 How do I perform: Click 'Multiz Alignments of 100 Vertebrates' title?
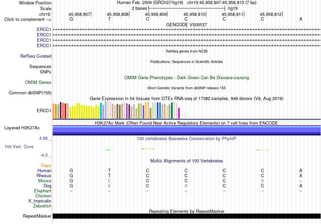point(187,161)
